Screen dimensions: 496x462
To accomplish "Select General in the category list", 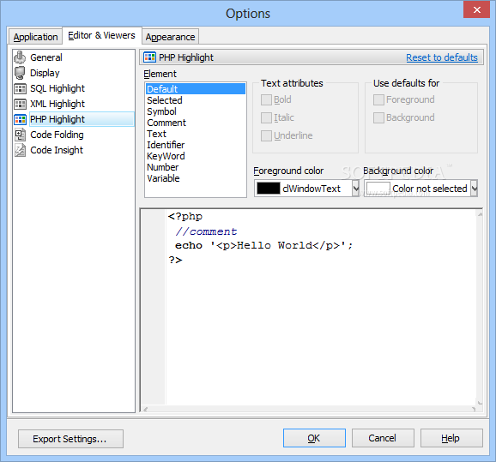I will coord(46,57).
